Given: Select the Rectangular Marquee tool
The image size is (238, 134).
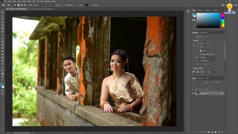Looking at the screenshot, I should click(x=3, y=16).
